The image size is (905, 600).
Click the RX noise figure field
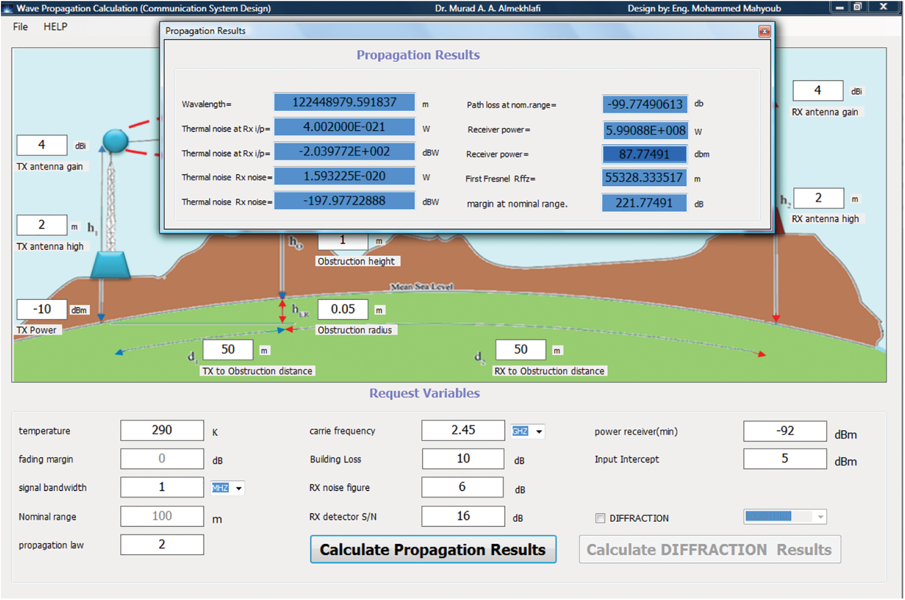click(x=462, y=487)
